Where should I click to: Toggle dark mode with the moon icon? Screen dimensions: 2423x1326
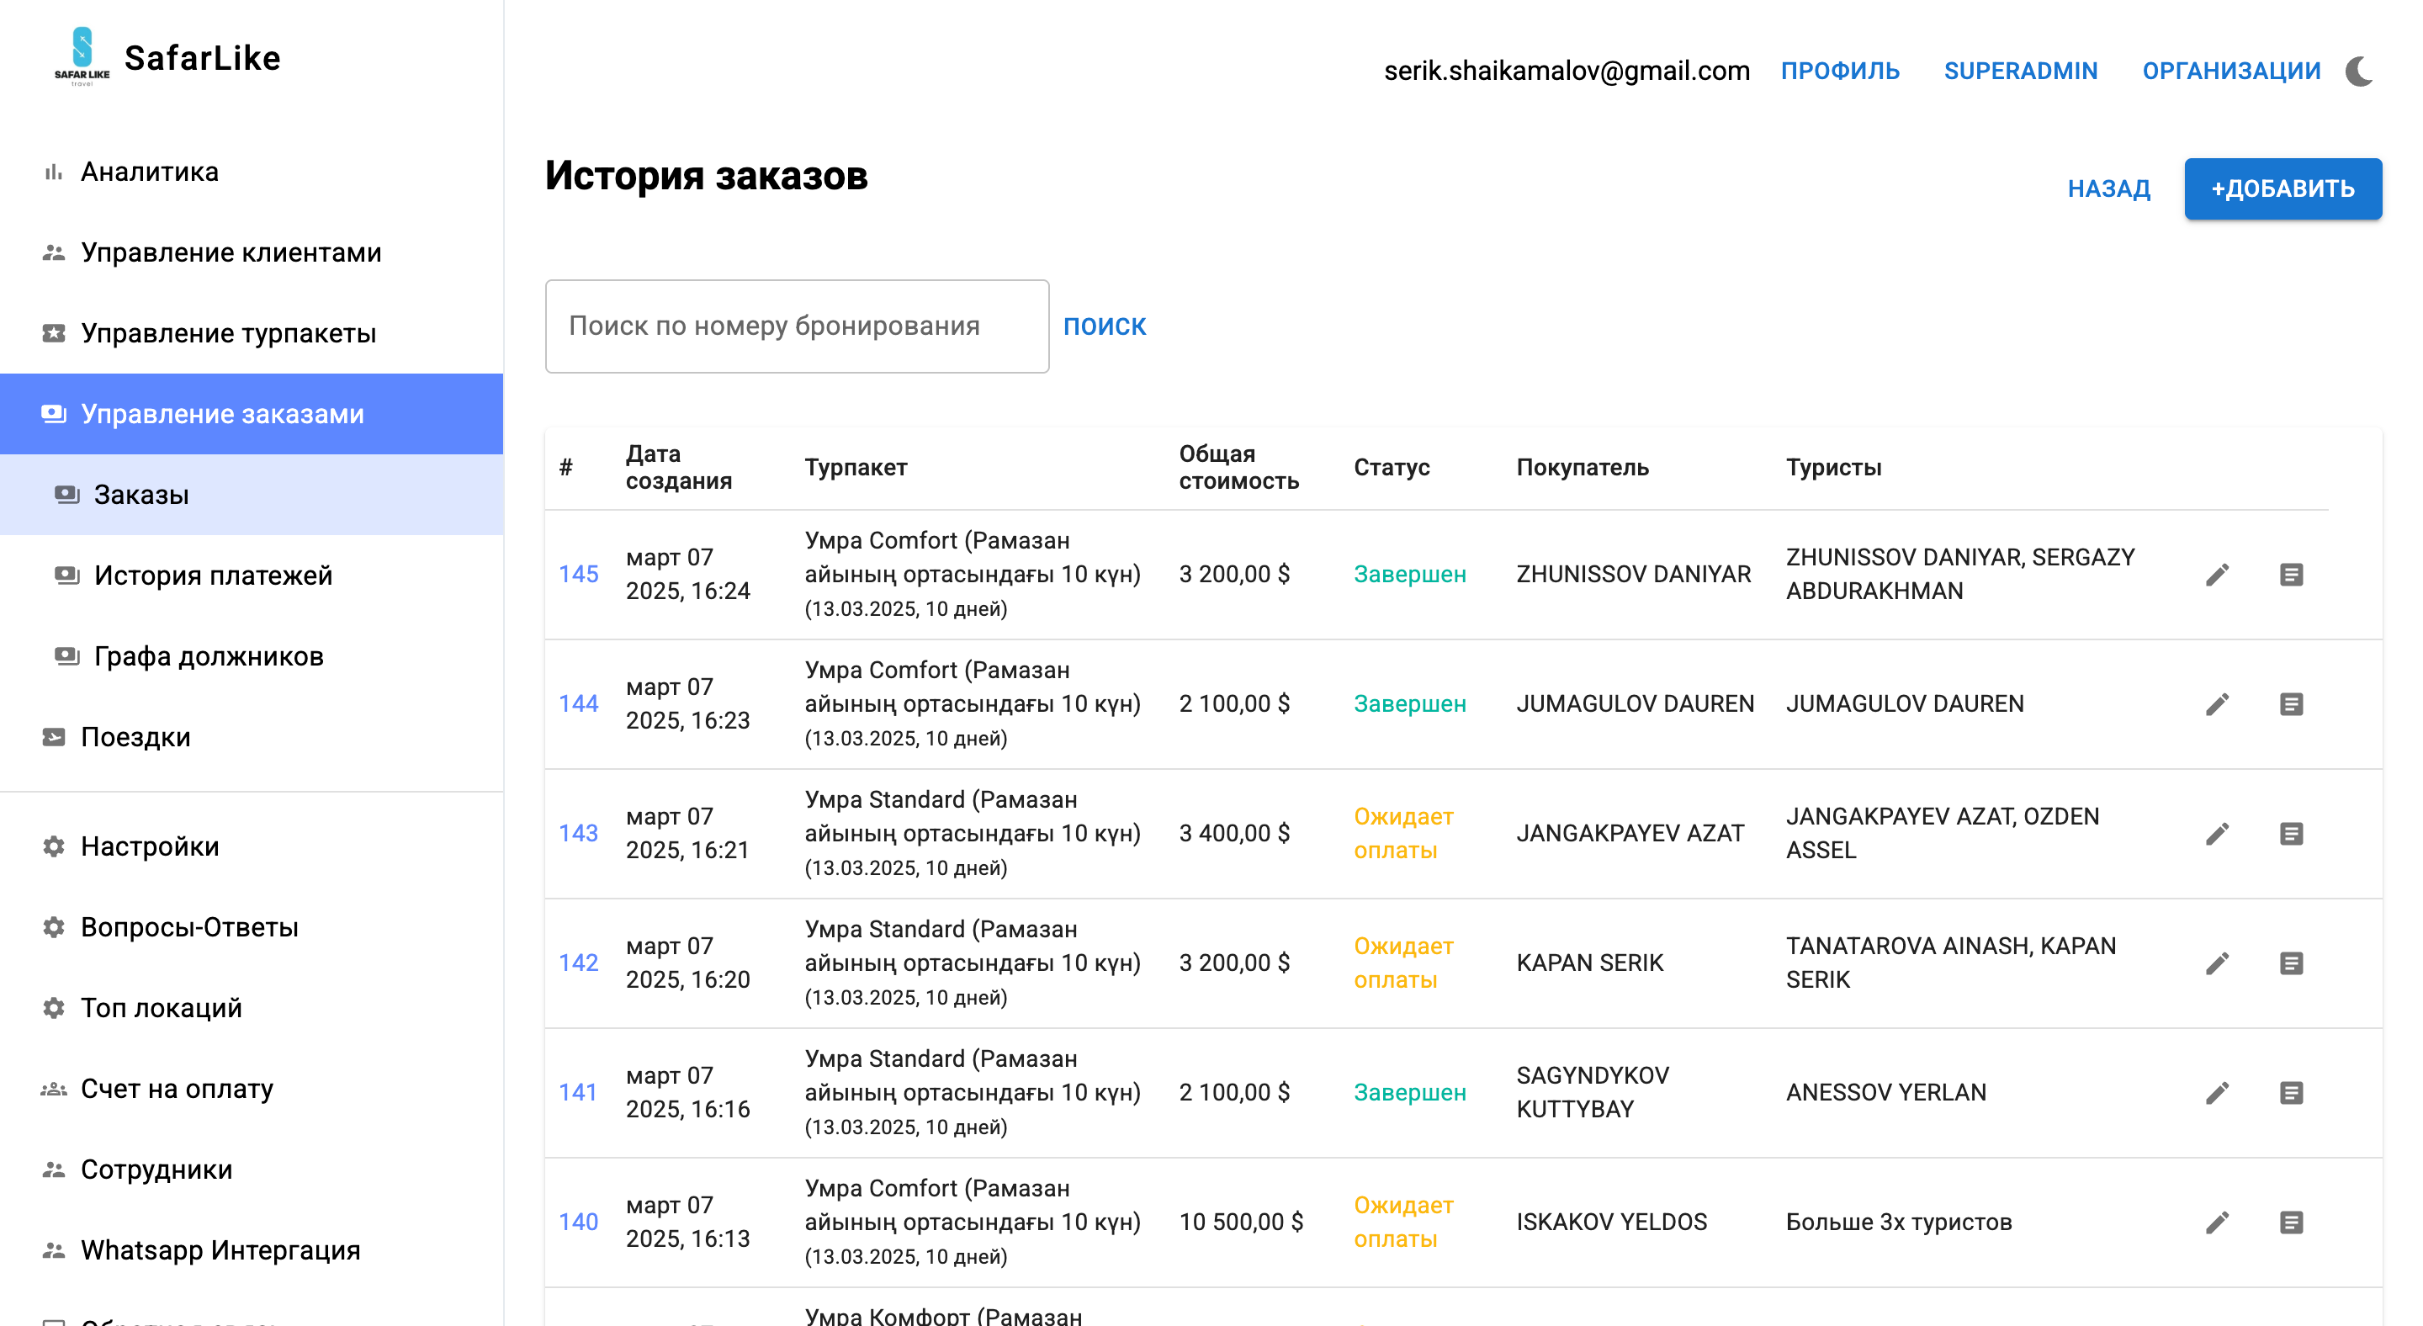[x=2359, y=71]
